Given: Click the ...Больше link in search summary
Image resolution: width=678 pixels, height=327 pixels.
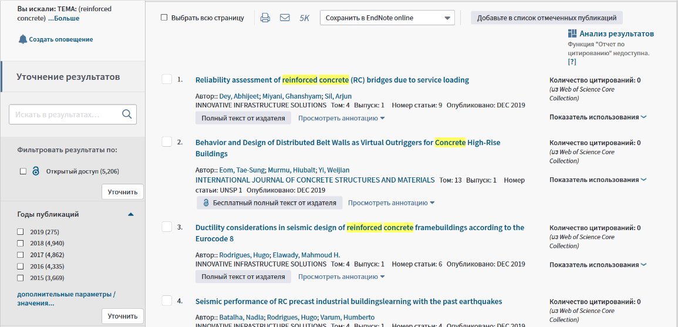Looking at the screenshot, I should (x=63, y=18).
